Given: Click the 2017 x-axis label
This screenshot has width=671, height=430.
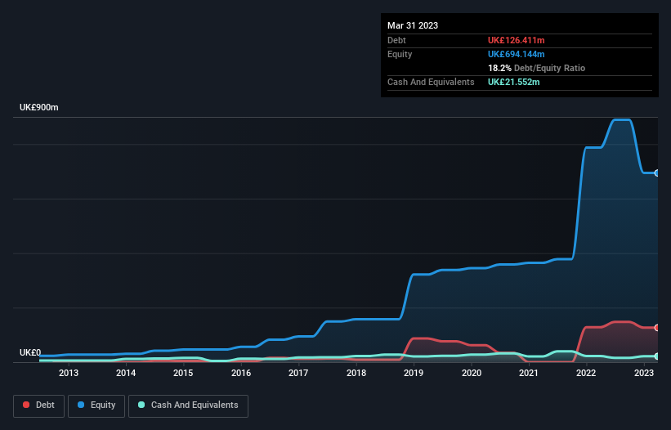Looking at the screenshot, I should tap(298, 373).
